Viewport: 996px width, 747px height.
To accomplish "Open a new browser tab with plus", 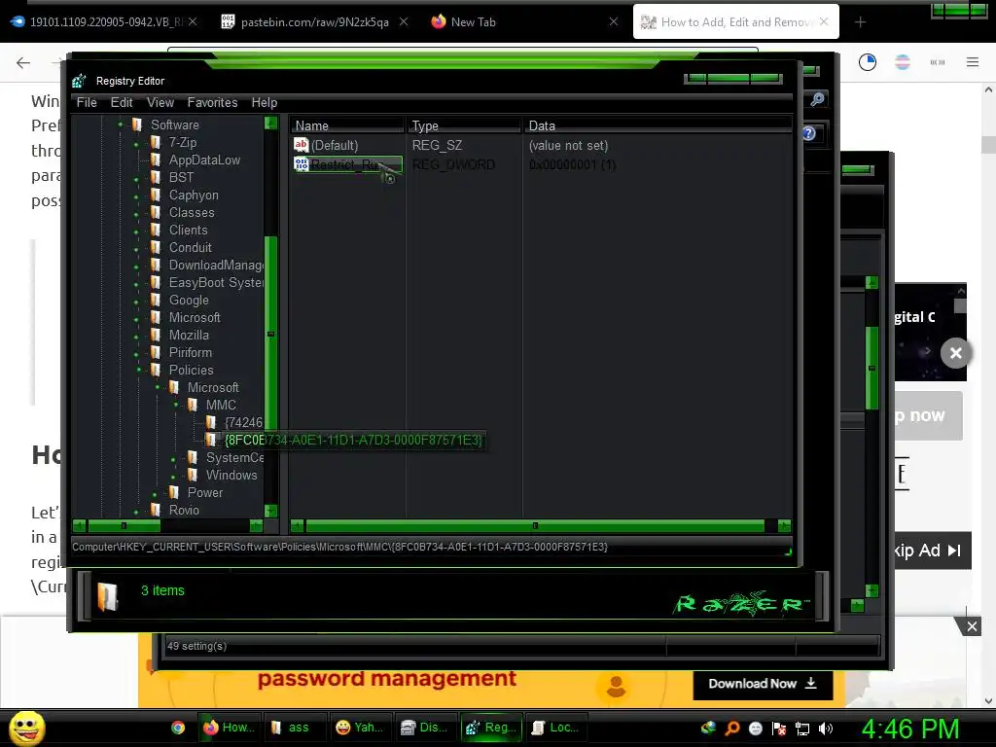I will pyautogui.click(x=860, y=22).
